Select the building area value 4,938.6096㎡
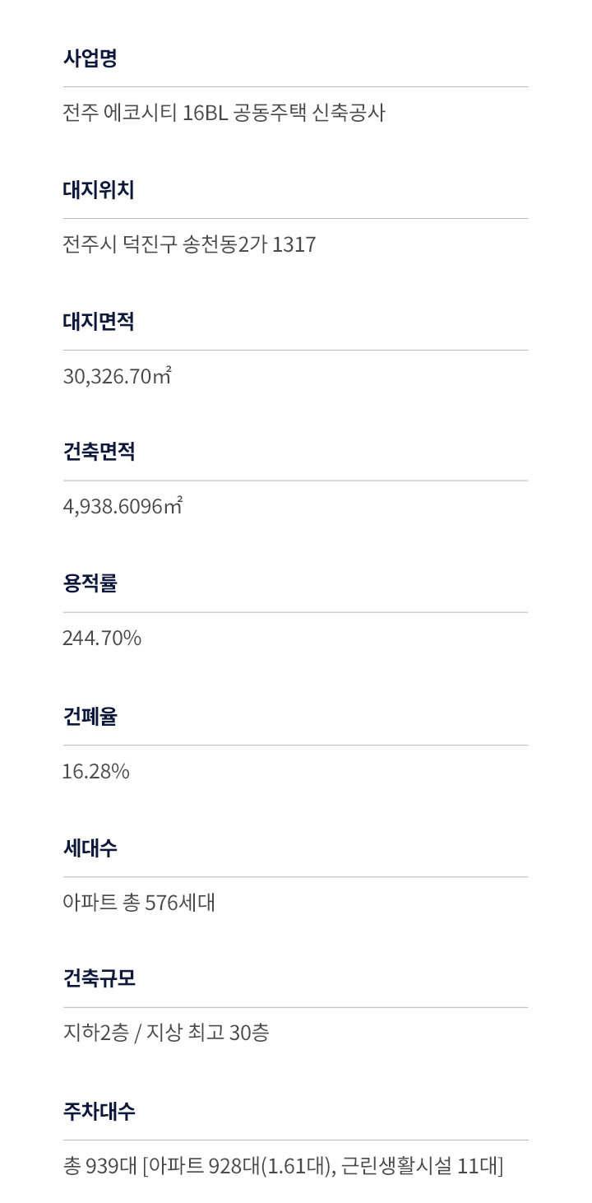Screen dimensions: 592x1203 click(123, 506)
